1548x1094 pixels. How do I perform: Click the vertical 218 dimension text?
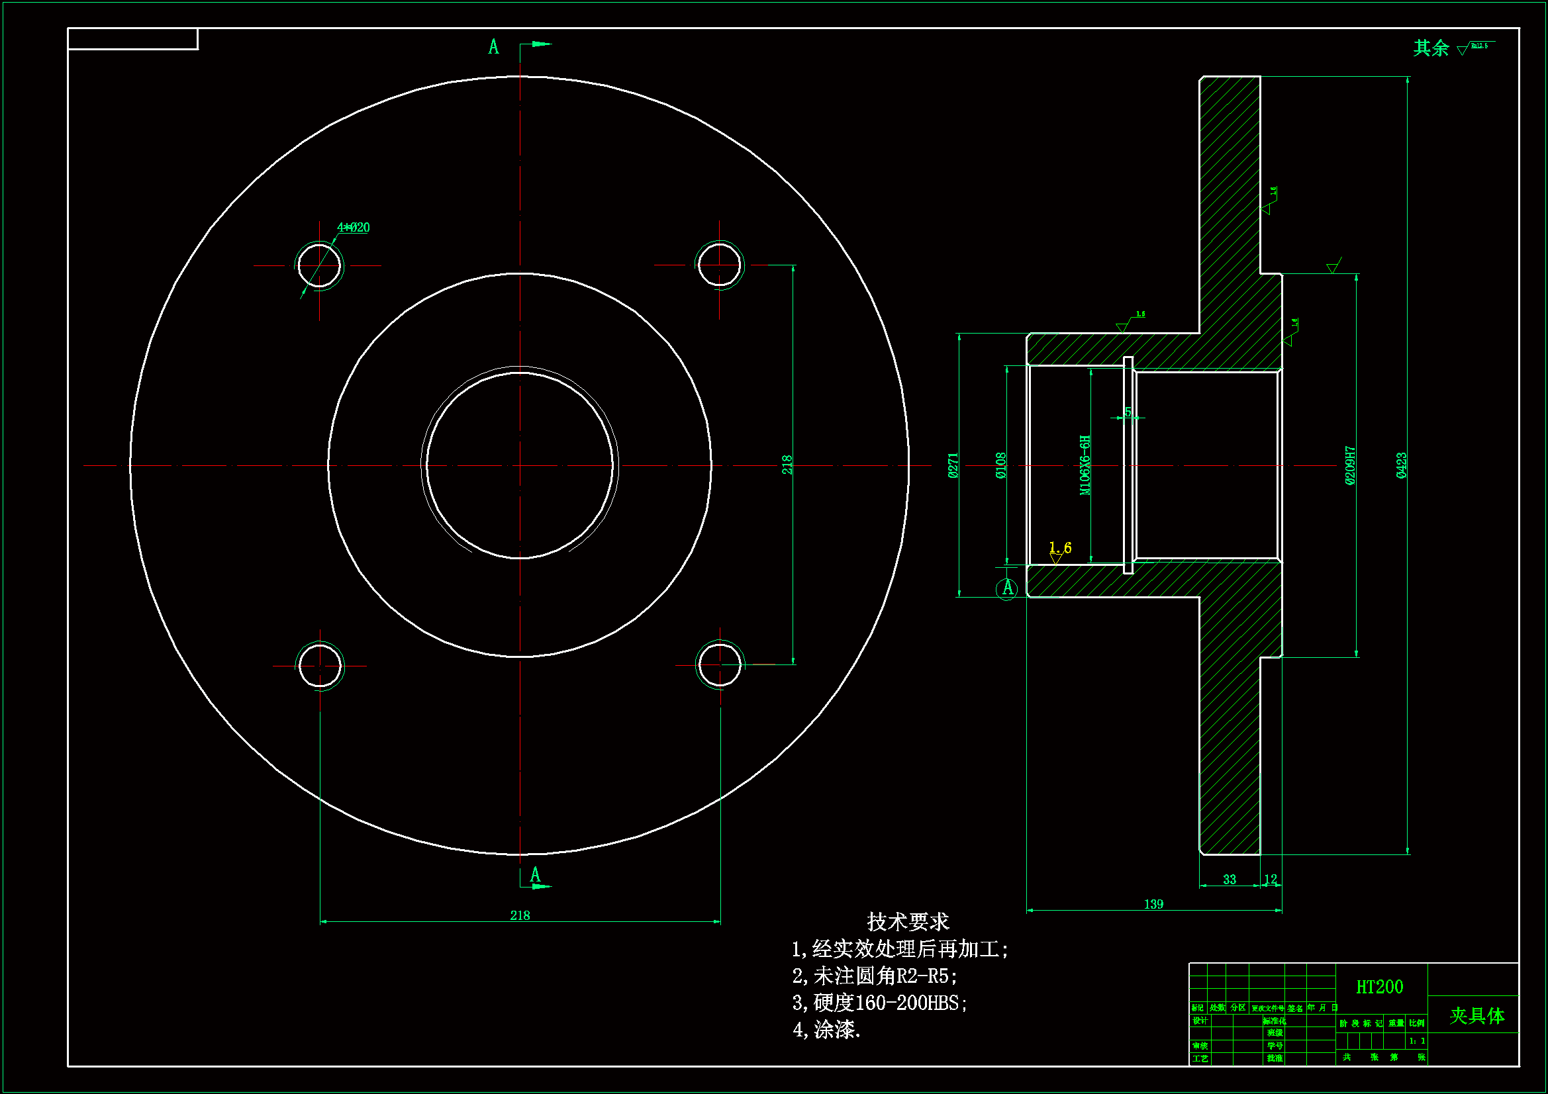point(787,465)
